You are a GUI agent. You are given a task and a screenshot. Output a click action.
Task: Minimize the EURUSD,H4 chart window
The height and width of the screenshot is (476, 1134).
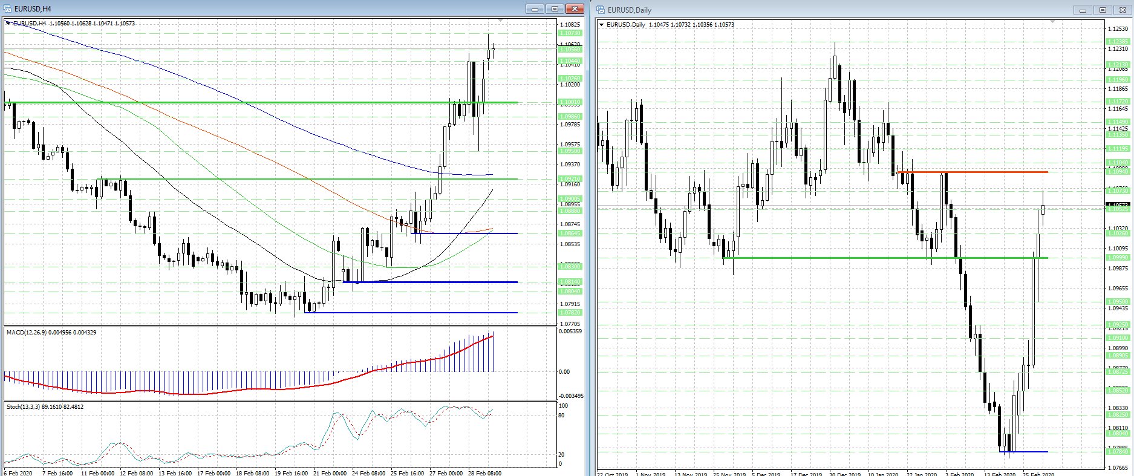click(x=535, y=8)
